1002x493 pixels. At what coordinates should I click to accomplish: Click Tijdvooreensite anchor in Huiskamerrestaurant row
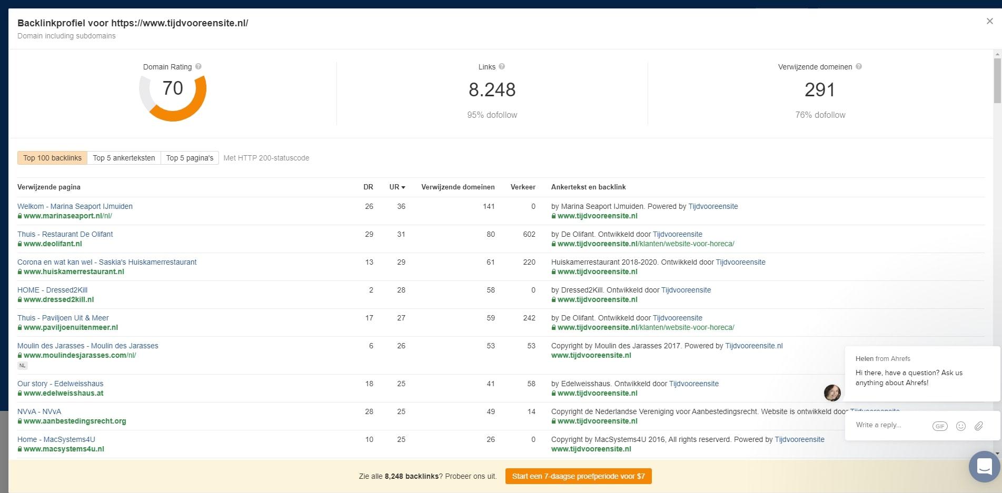(x=740, y=262)
